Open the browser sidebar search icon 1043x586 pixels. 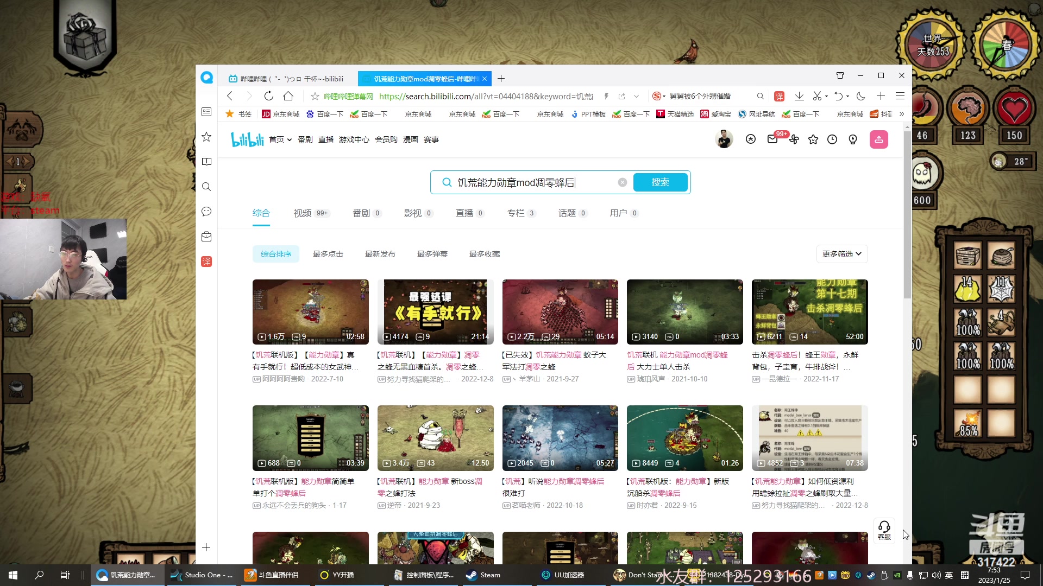pos(206,187)
